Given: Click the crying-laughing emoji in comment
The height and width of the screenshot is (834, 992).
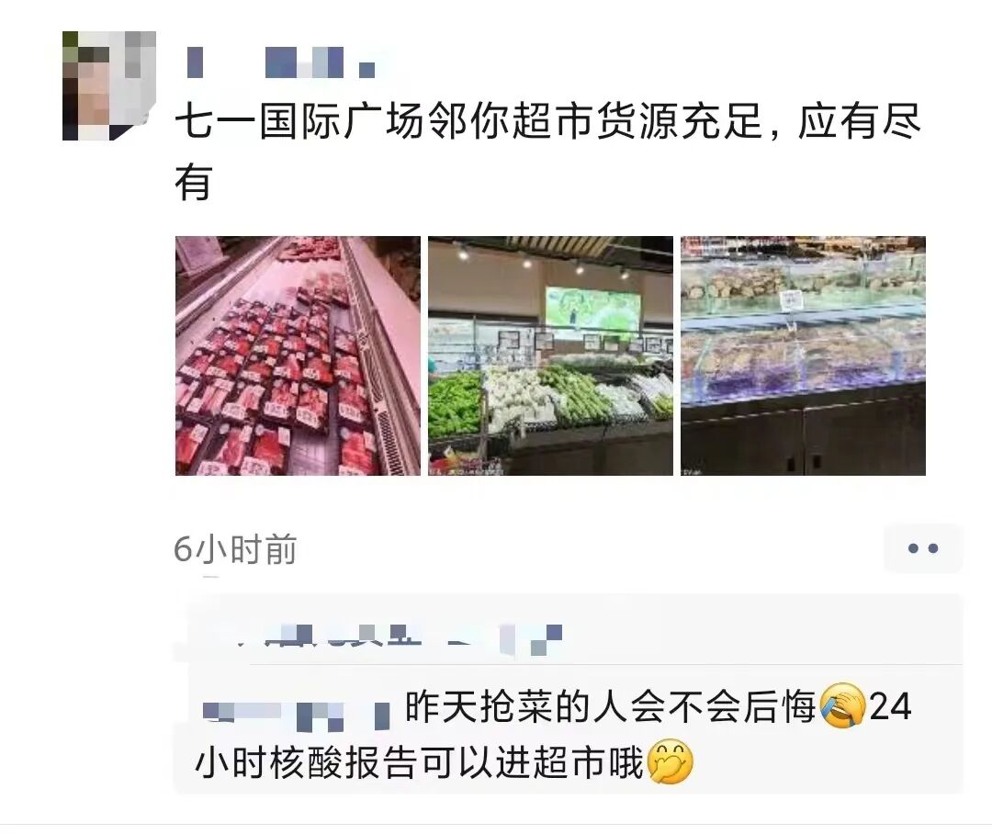Looking at the screenshot, I should (842, 705).
